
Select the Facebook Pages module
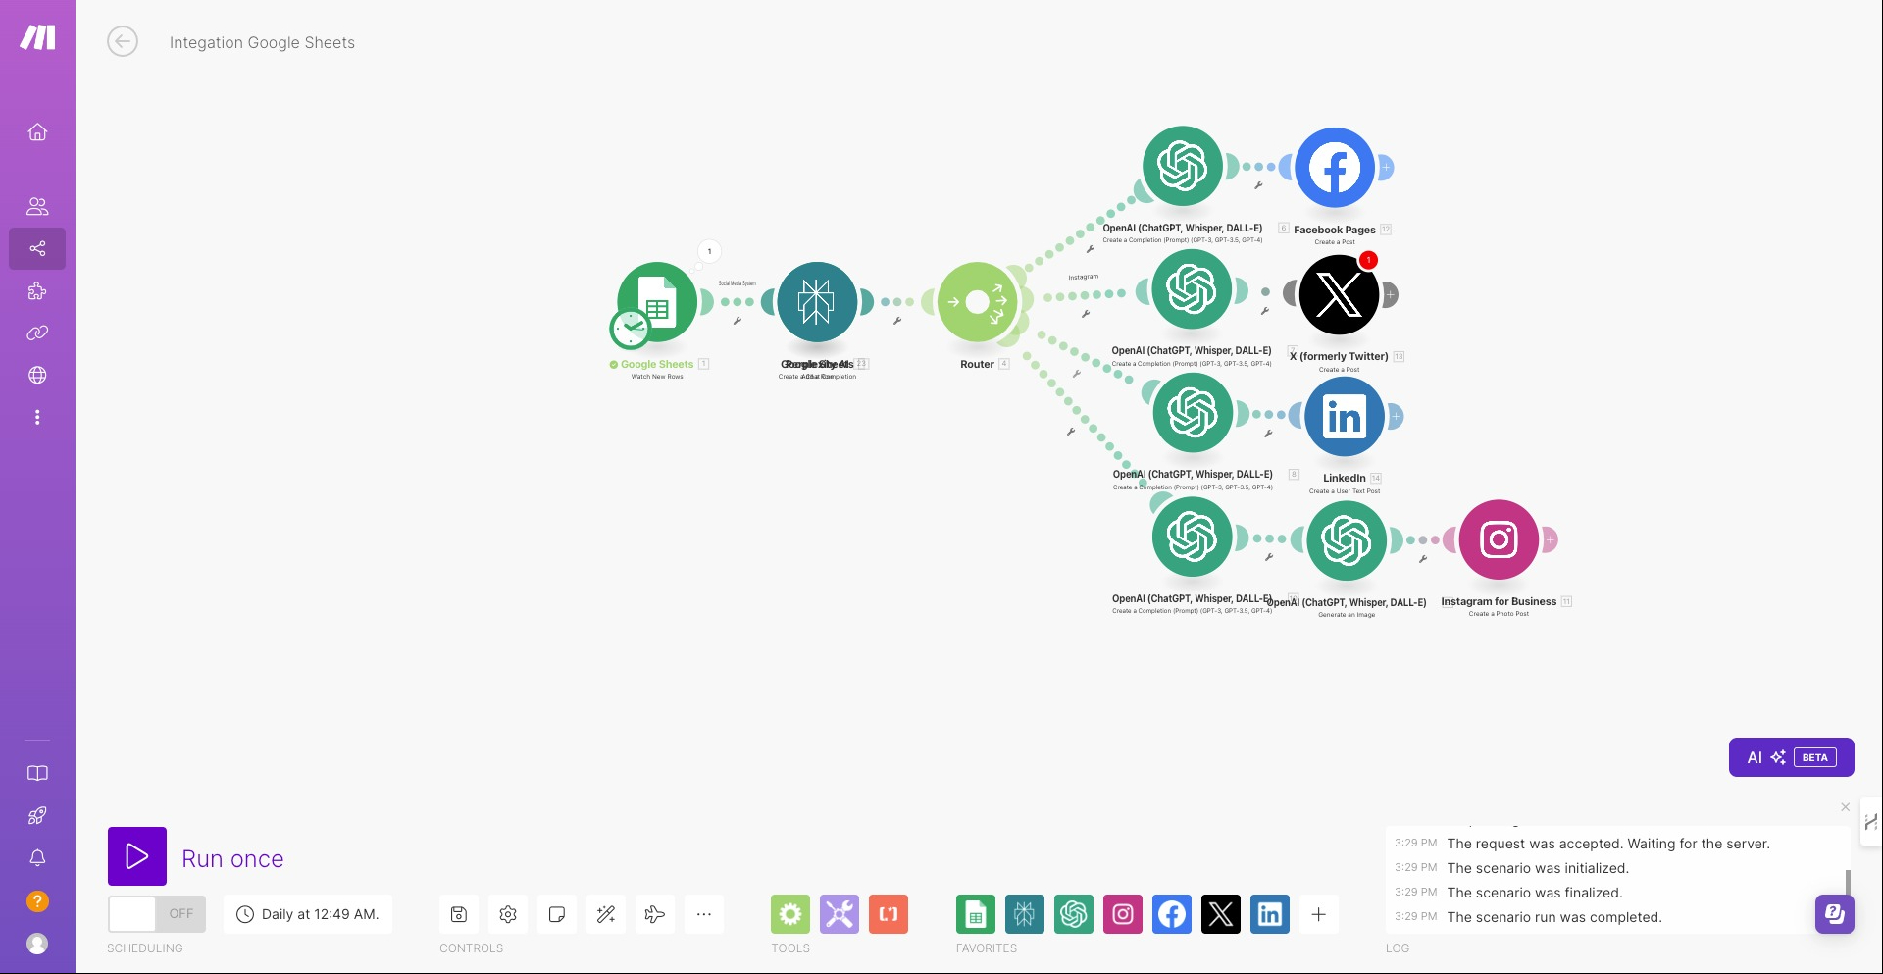point(1335,168)
